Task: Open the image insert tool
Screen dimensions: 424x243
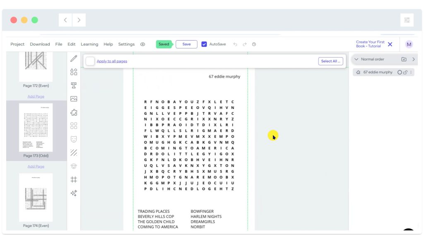Action: [74, 99]
